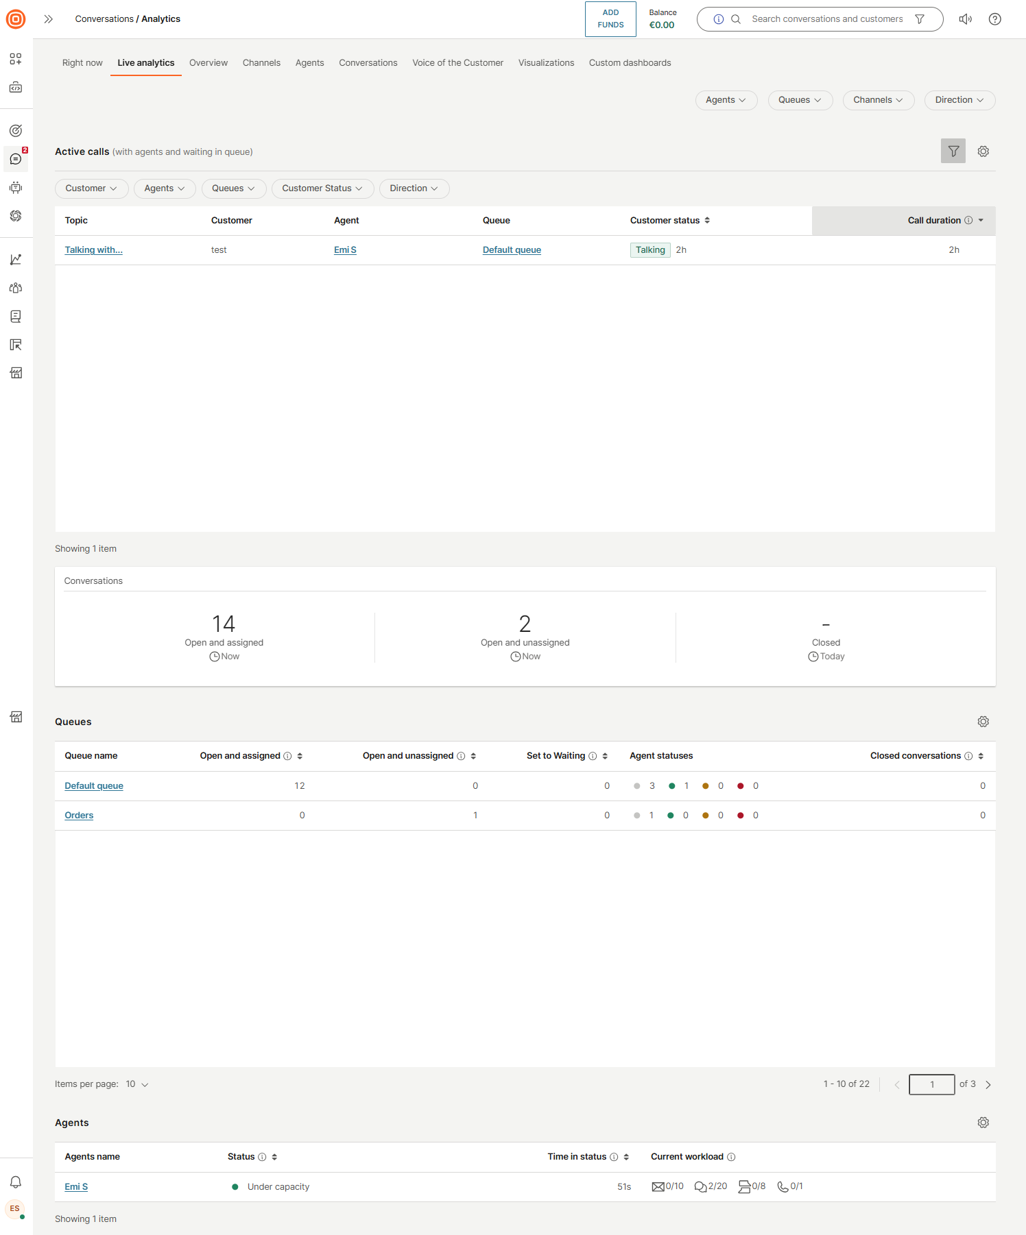
Task: Open the target goals icon in sidebar
Action: pyautogui.click(x=16, y=130)
